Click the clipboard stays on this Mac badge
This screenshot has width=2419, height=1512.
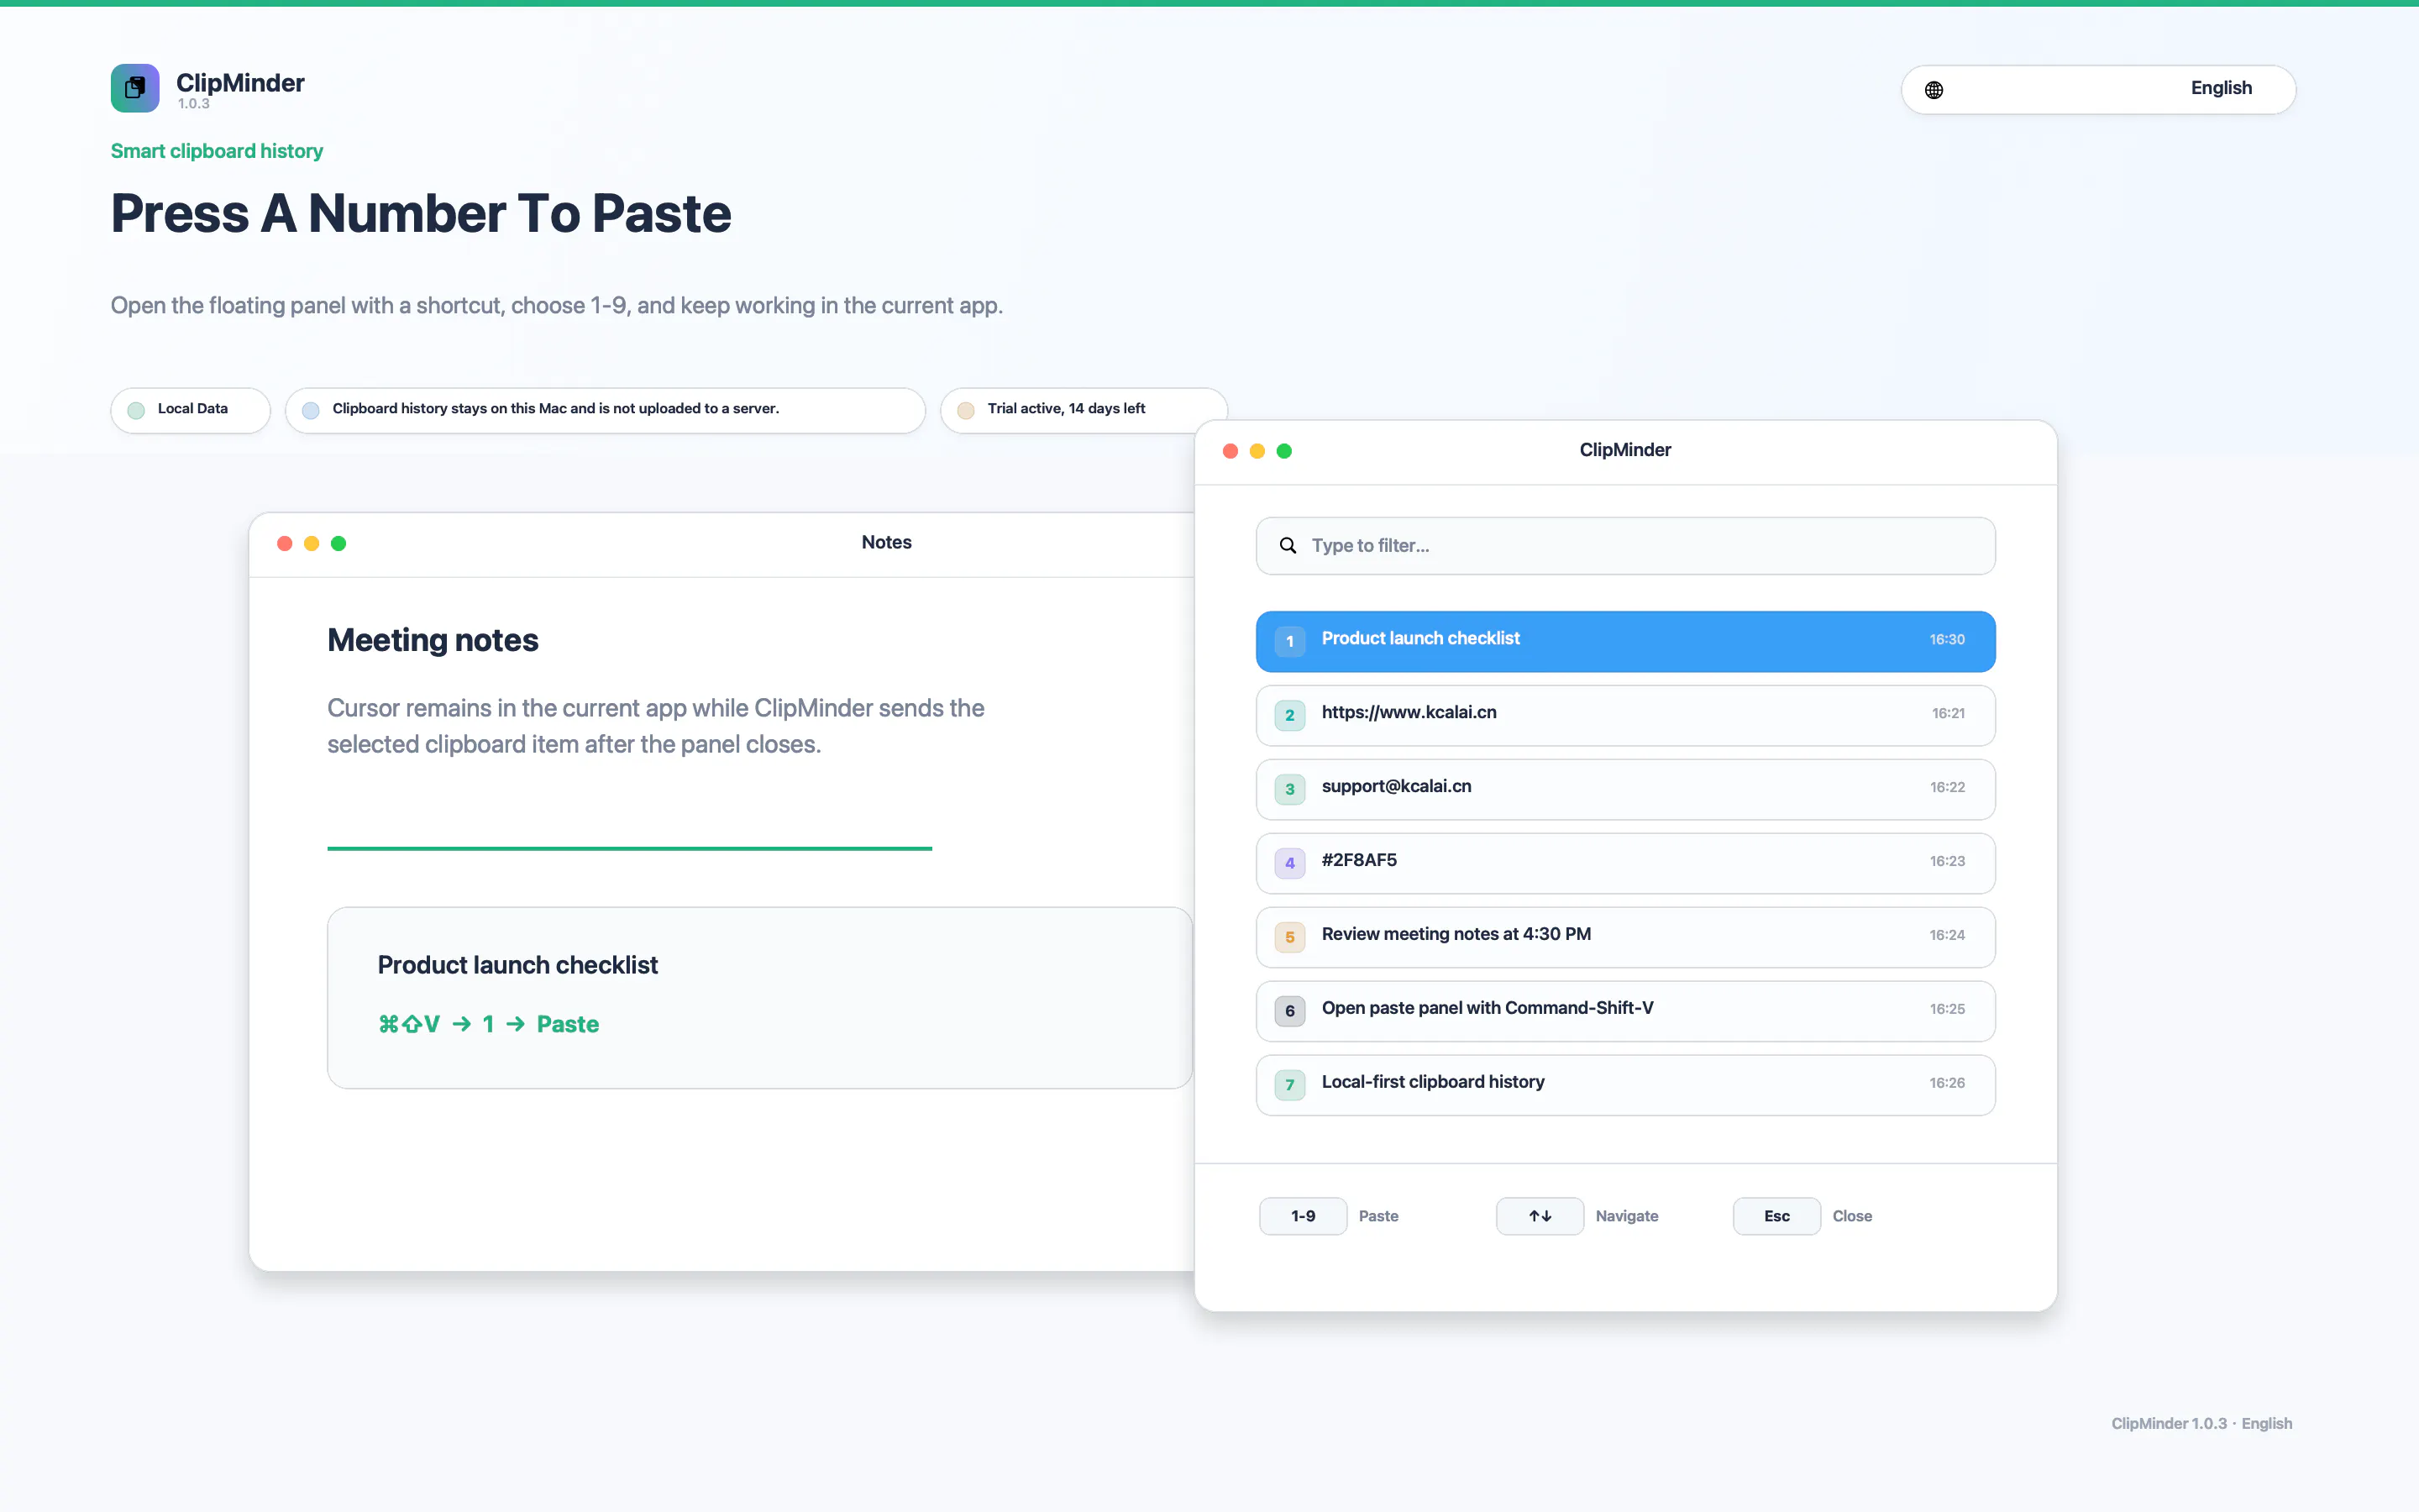click(x=605, y=410)
